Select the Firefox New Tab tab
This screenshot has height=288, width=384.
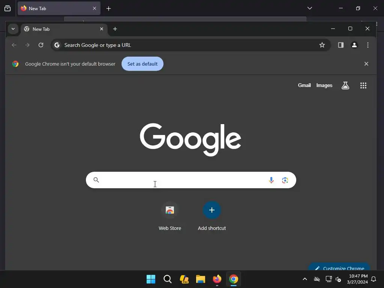(59, 8)
